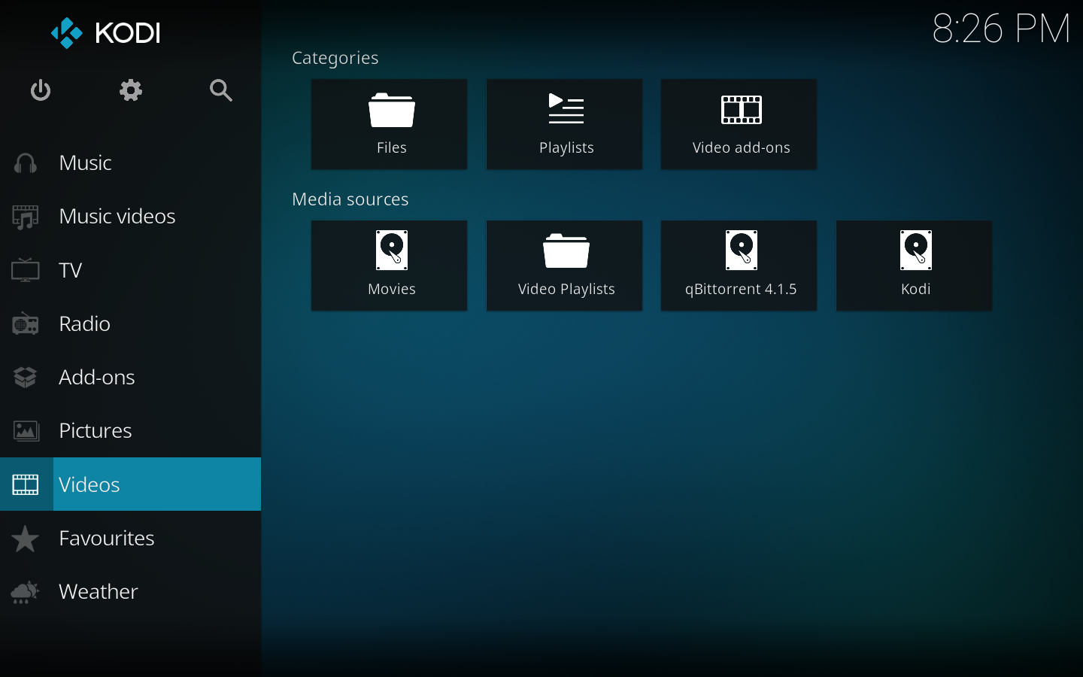Screen dimensions: 1083x677
Task: Click the power icon in sidebar
Action: [x=41, y=90]
